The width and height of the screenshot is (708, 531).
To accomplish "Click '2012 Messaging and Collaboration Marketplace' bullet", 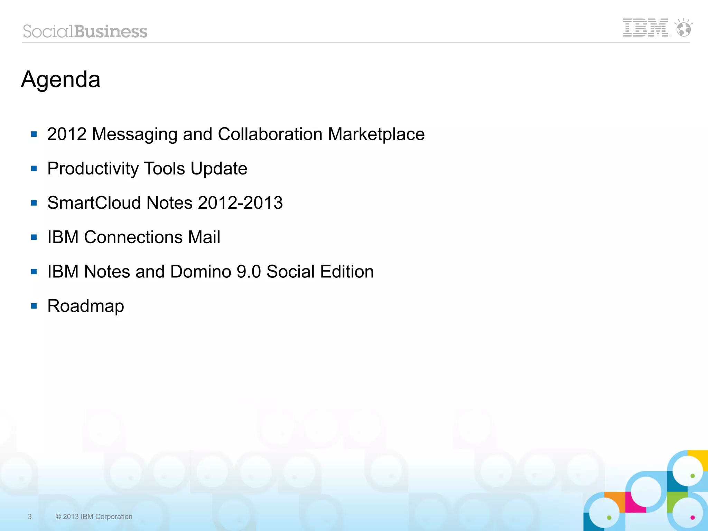I will coord(236,134).
